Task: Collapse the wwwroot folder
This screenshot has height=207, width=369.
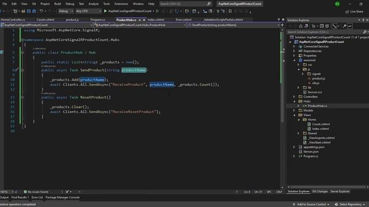Action: click(x=294, y=60)
